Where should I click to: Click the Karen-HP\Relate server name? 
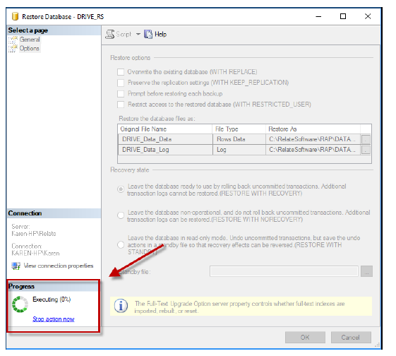(x=34, y=234)
